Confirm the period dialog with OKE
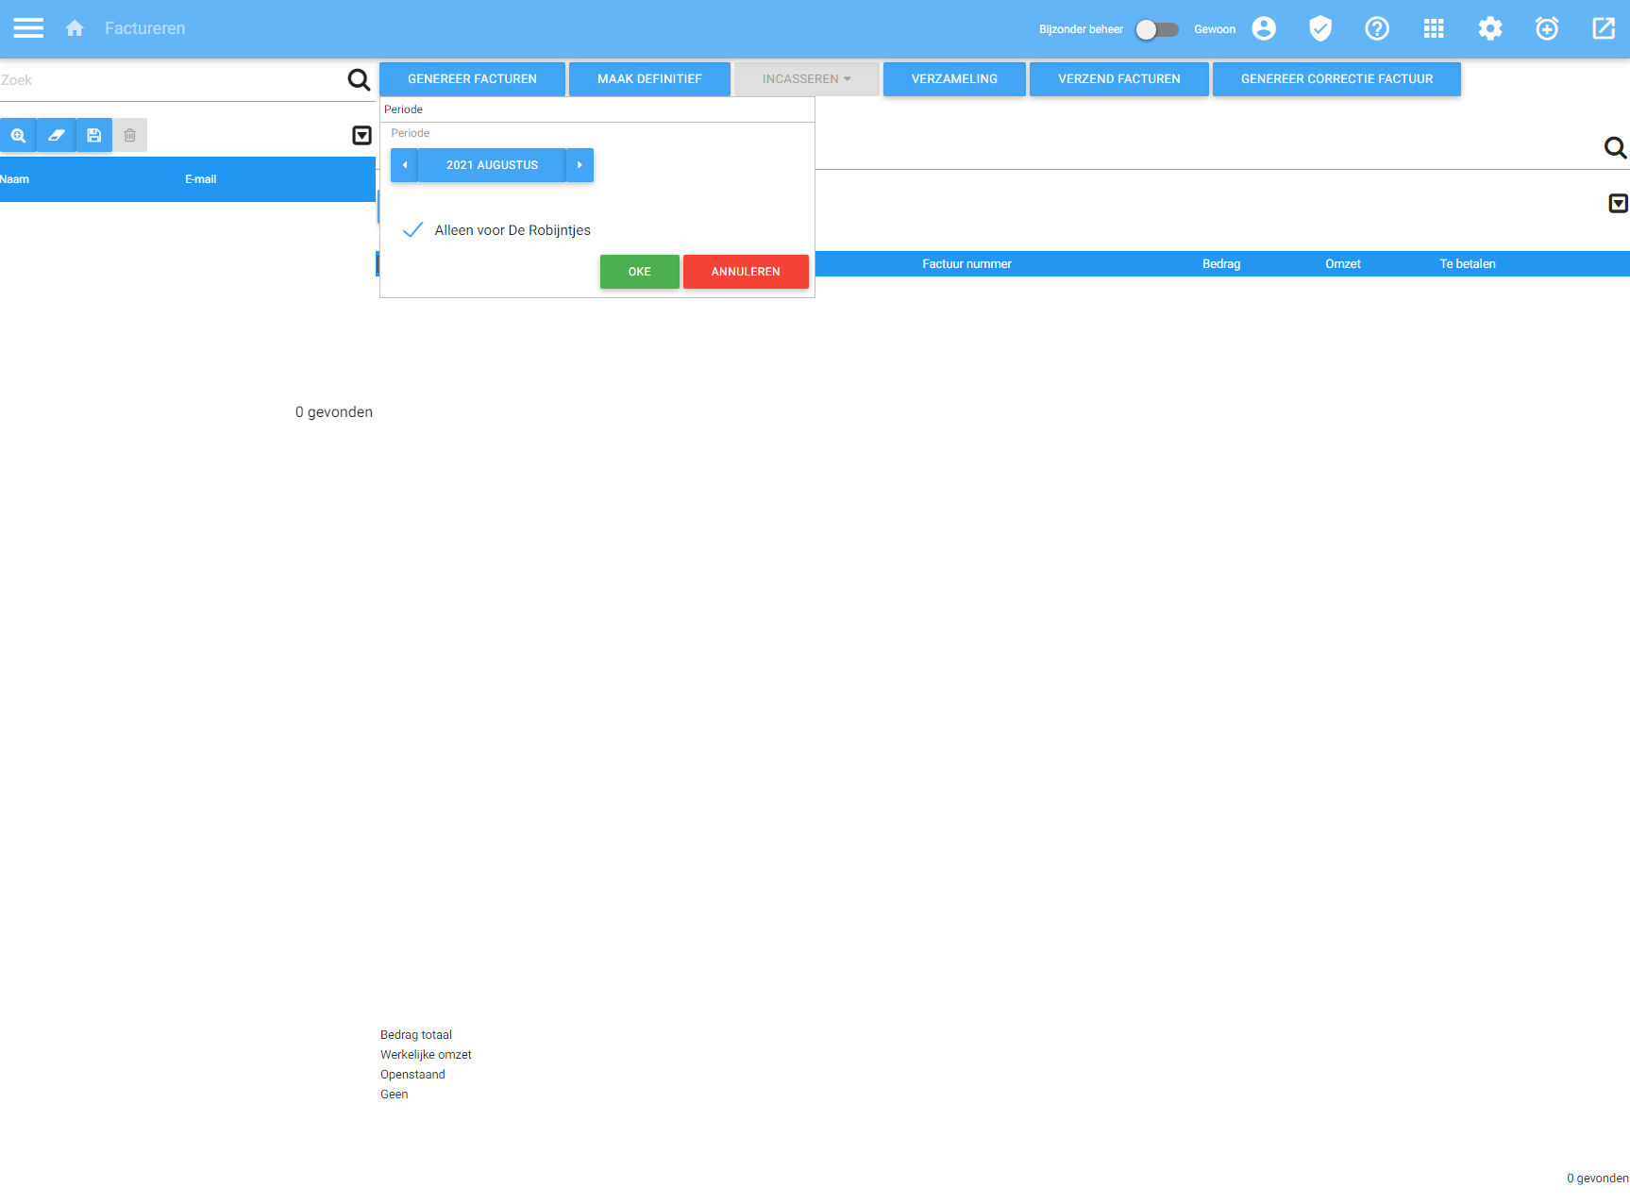 click(638, 271)
